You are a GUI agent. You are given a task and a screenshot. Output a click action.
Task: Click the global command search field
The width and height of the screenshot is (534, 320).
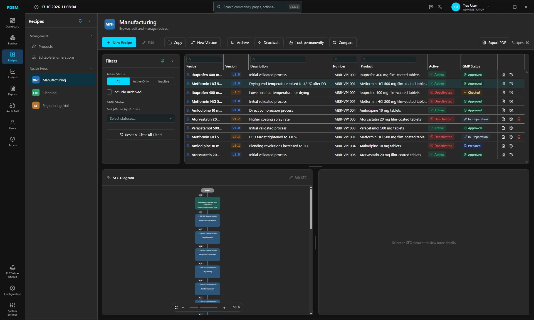[x=258, y=7]
